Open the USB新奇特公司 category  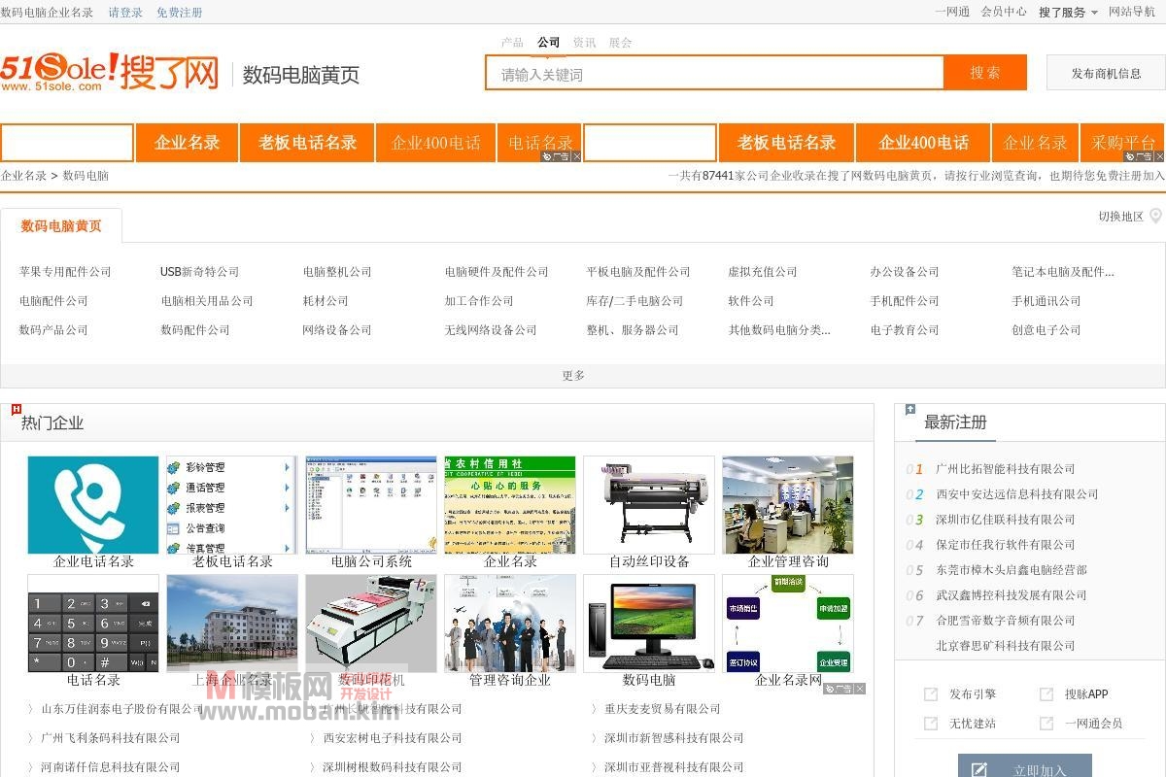(x=199, y=272)
